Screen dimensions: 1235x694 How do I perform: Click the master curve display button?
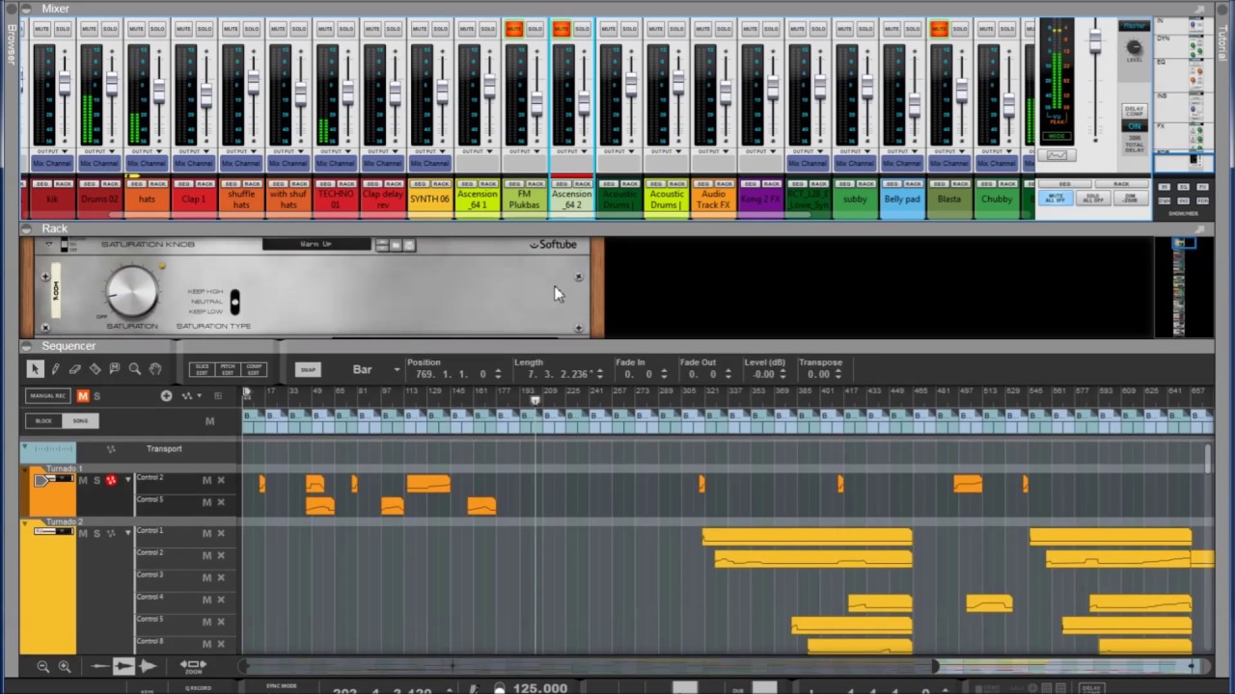(1057, 155)
